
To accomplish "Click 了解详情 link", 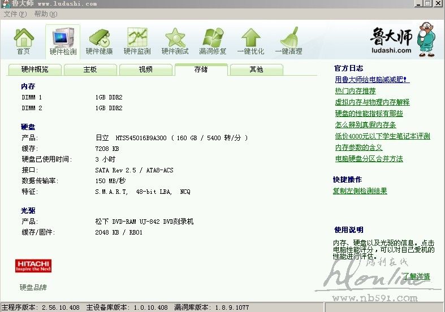I will click(x=417, y=276).
